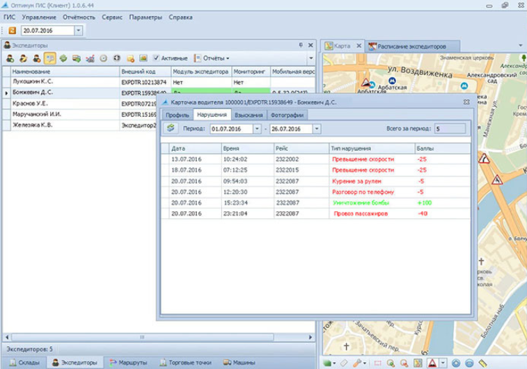
Task: Select the Лукошкин К.С. row
Action: [159, 82]
